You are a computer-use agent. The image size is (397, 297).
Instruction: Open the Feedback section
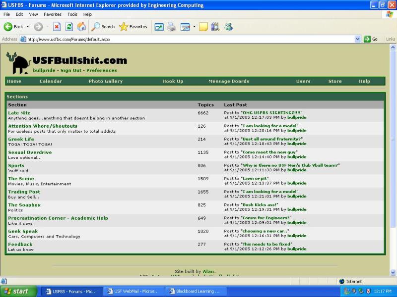click(20, 244)
